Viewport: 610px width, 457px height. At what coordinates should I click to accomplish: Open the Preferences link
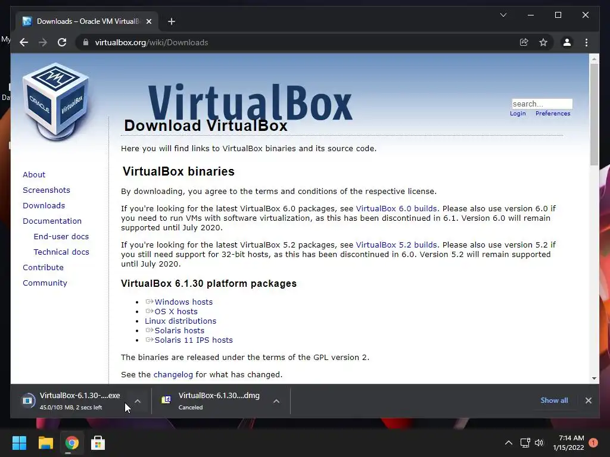click(553, 114)
